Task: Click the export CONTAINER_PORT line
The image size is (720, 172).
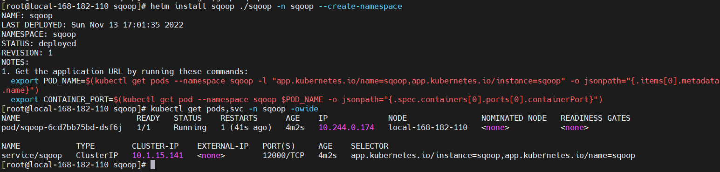Action: click(x=307, y=99)
